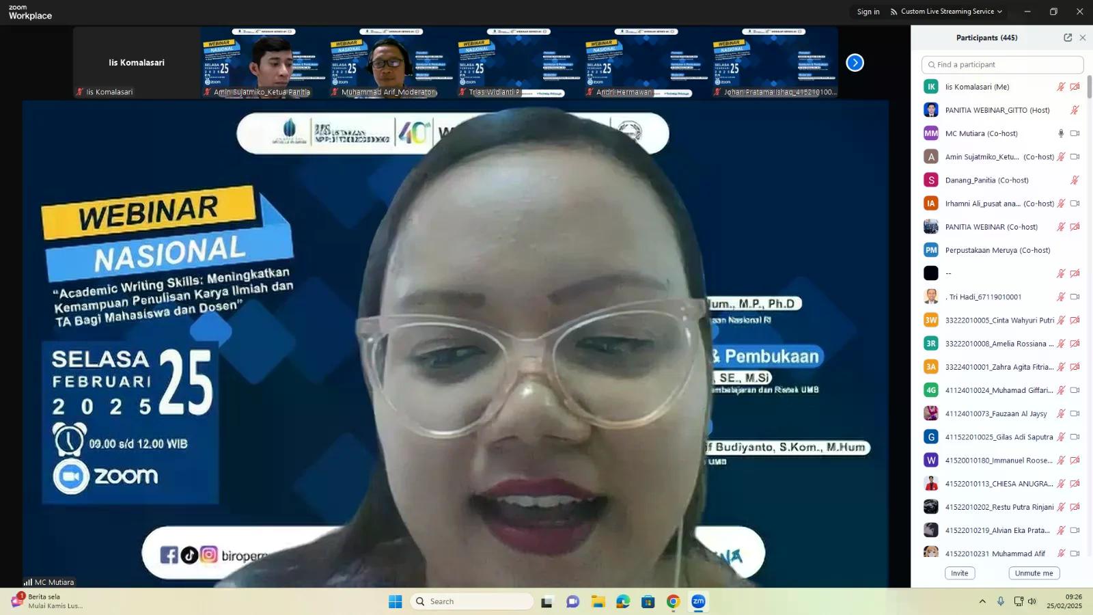The width and height of the screenshot is (1093, 615).
Task: Click MC Mutiara's microphone icon
Action: 1061,134
